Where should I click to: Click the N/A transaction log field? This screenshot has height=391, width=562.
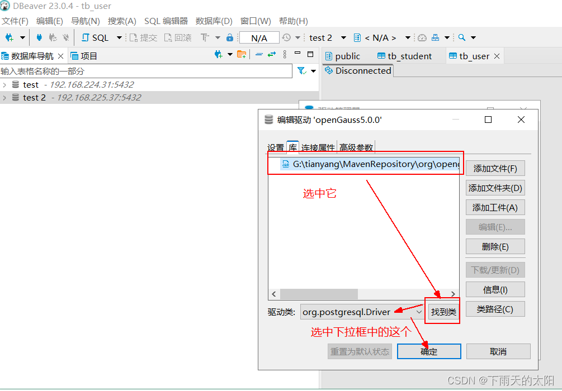pos(259,37)
